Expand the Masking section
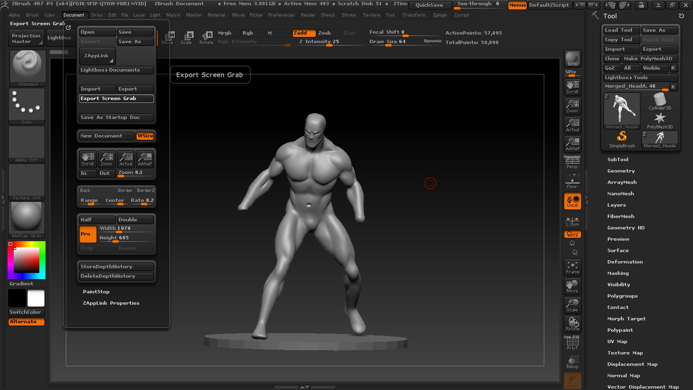This screenshot has height=390, width=693. [x=618, y=273]
